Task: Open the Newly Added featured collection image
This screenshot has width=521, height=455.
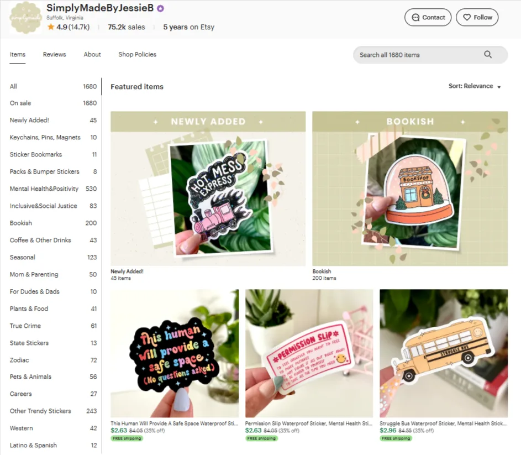Action: point(208,189)
